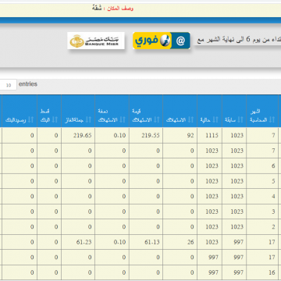Viewport: 281px width, 281px height.
Task: Click 0.10 stamp cell in 61.23 row
Action: [112, 242]
